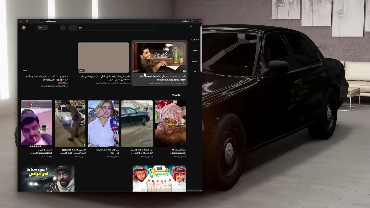Open Shorts in the right sidebar
Viewport: 370px width, 208px height.
pyautogui.click(x=195, y=50)
